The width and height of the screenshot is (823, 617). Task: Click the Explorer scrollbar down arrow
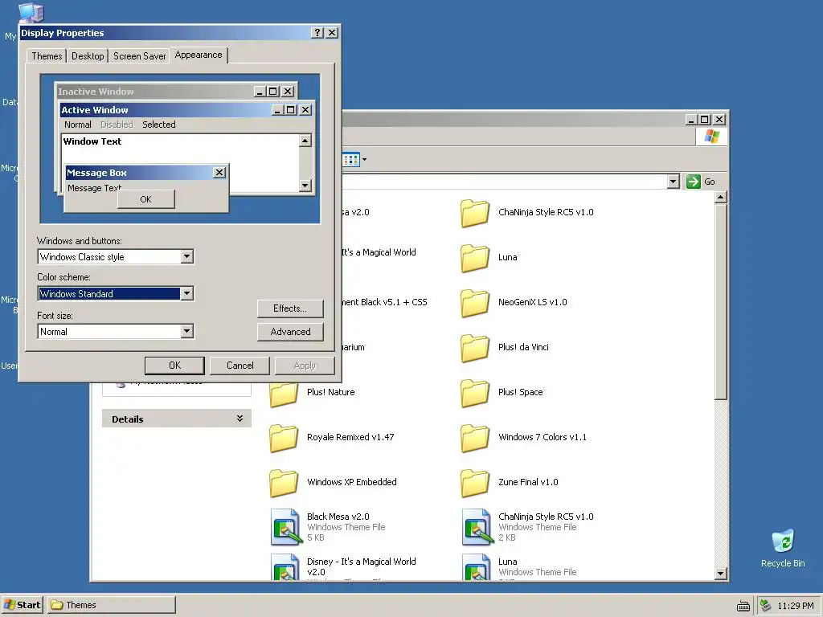pyautogui.click(x=721, y=574)
